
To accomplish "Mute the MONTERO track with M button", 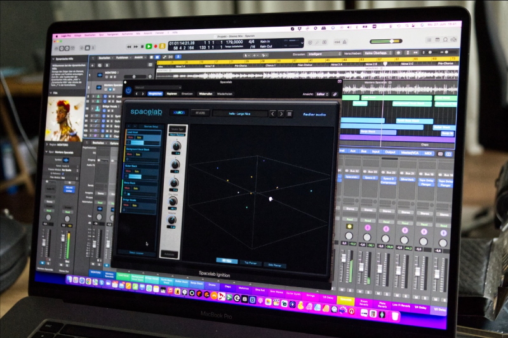I will [110, 77].
